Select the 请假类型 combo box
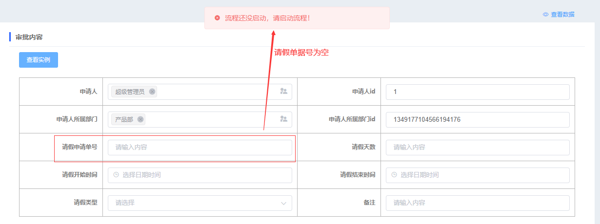 tap(200, 203)
